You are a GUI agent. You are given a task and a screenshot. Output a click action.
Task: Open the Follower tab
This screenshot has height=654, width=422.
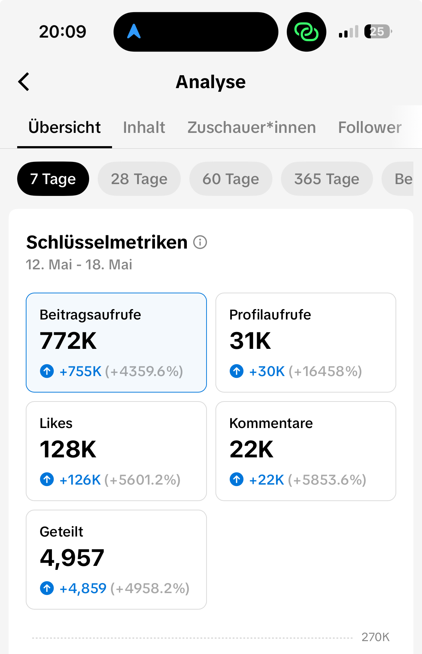[370, 128]
